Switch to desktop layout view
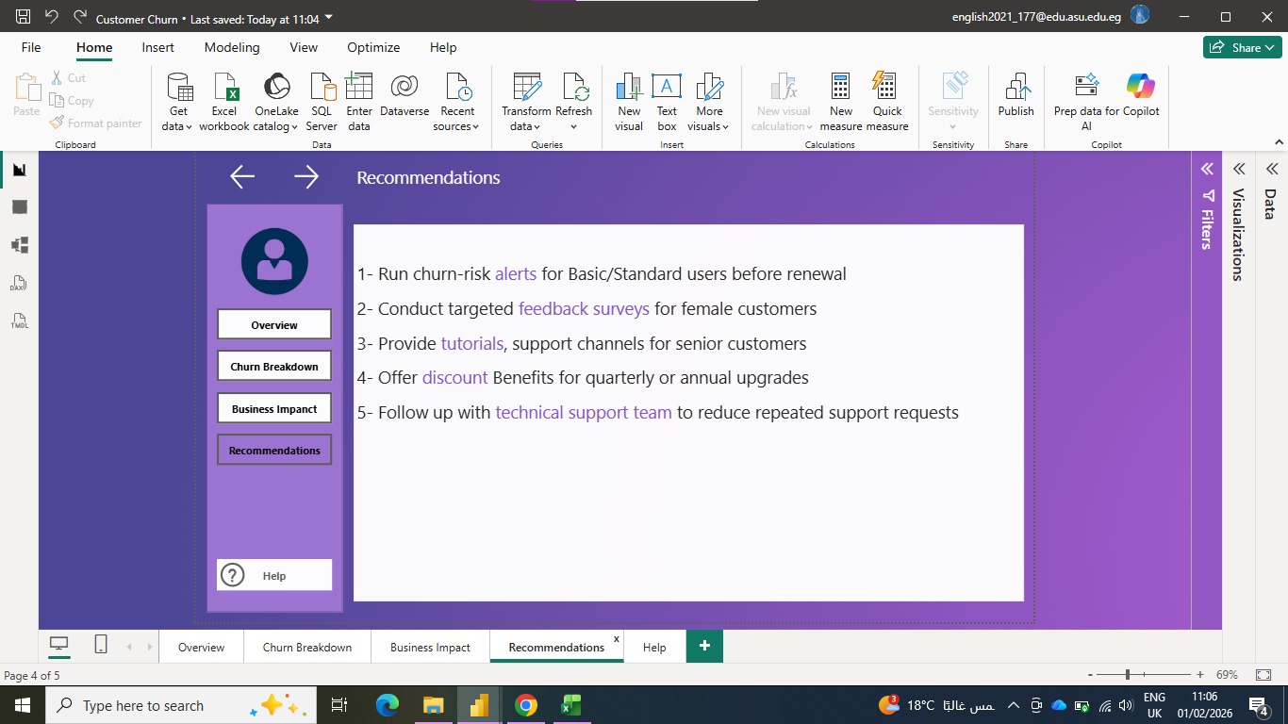This screenshot has height=724, width=1288. pos(59,644)
